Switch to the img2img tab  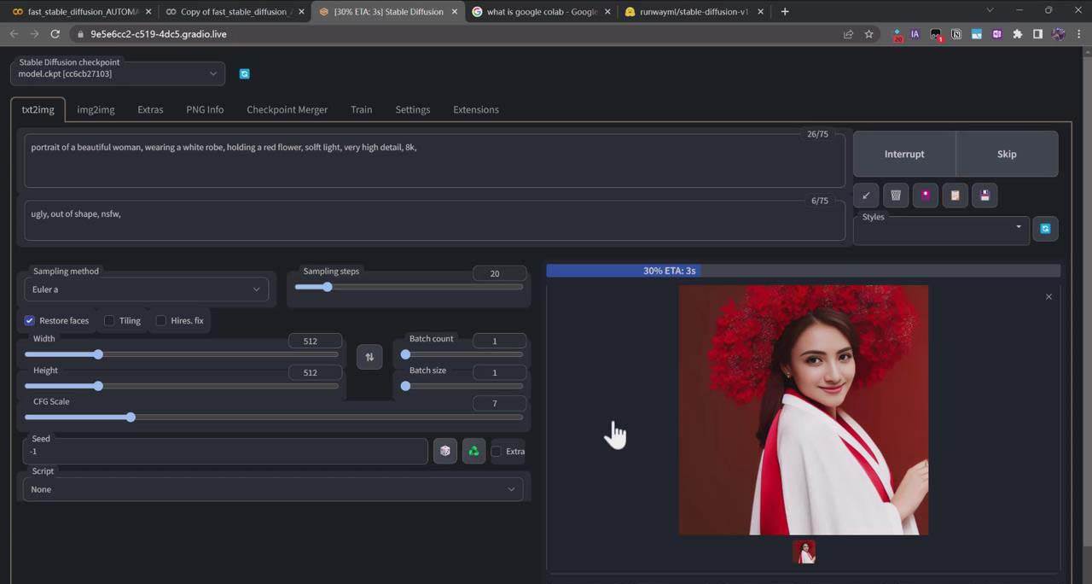coord(96,109)
